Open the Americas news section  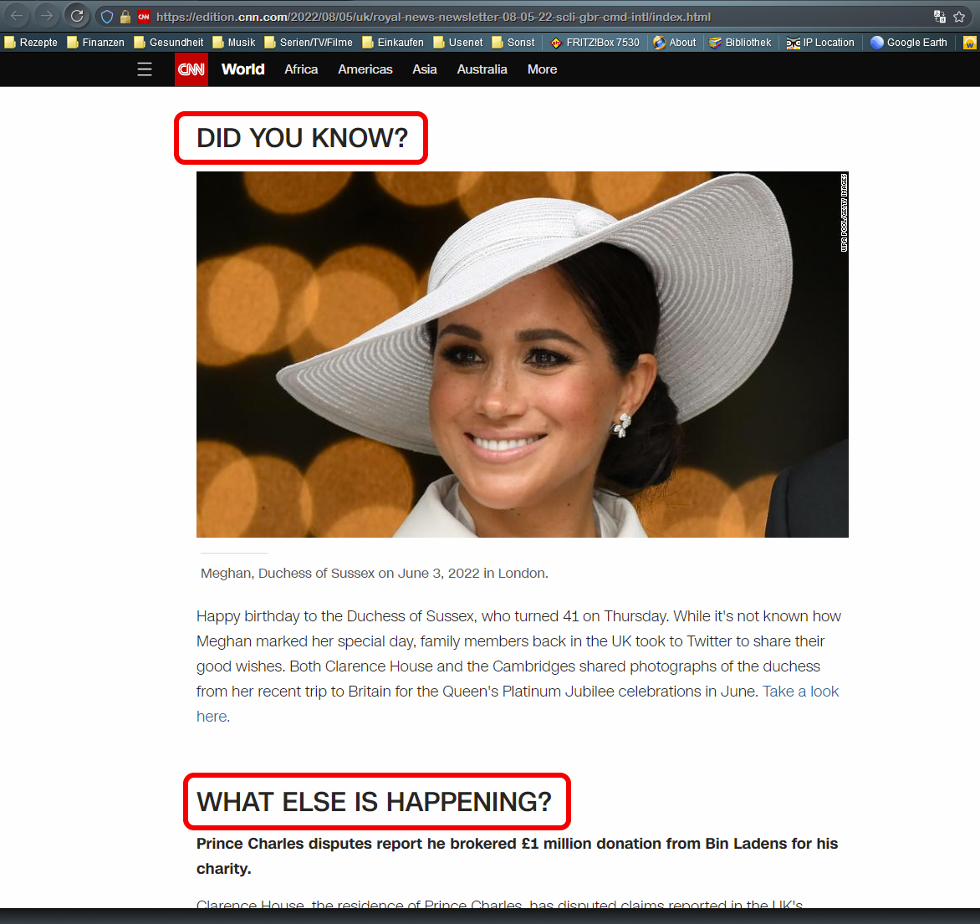pyautogui.click(x=365, y=69)
